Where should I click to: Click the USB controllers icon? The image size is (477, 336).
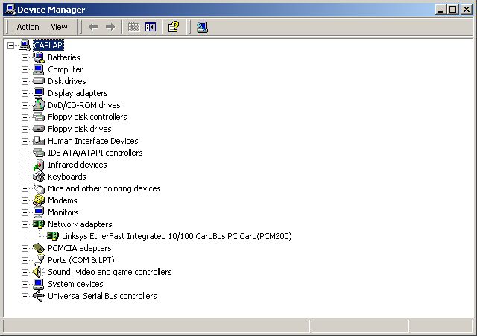click(x=39, y=296)
